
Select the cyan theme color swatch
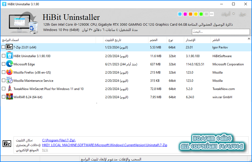[x=180, y=14]
